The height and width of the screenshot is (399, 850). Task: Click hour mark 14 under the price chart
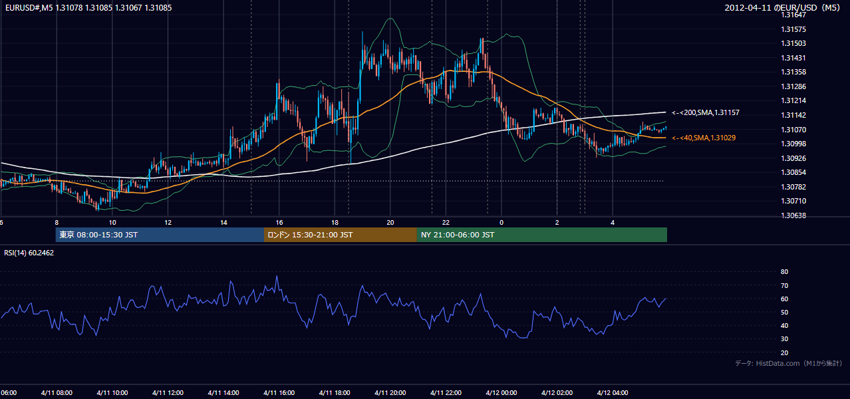pyautogui.click(x=223, y=223)
